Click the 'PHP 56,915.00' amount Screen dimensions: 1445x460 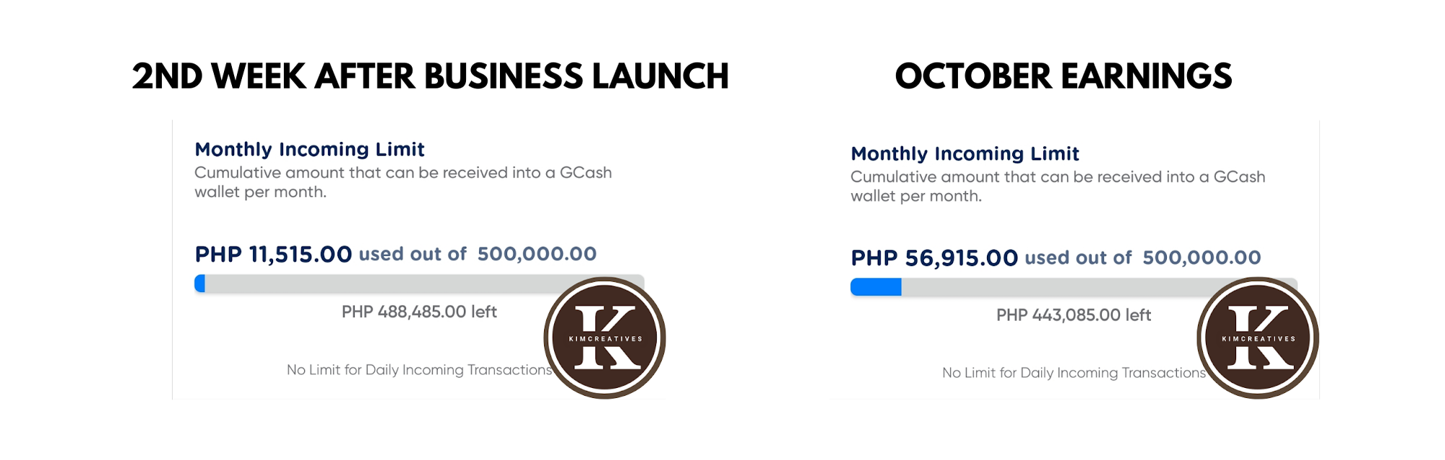(x=934, y=257)
